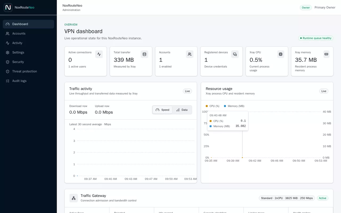The width and height of the screenshot is (341, 213).
Task: Click the Runtime queue healthy status badge
Action: [x=316, y=38]
